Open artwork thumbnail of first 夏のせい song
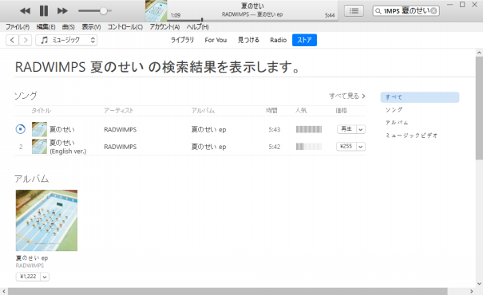The image size is (483, 295). tap(39, 129)
